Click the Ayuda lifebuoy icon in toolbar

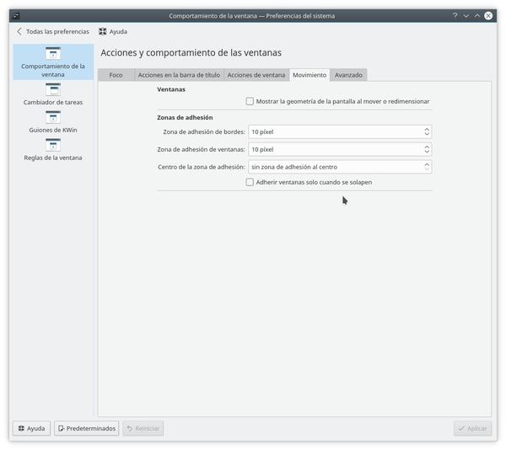point(104,31)
